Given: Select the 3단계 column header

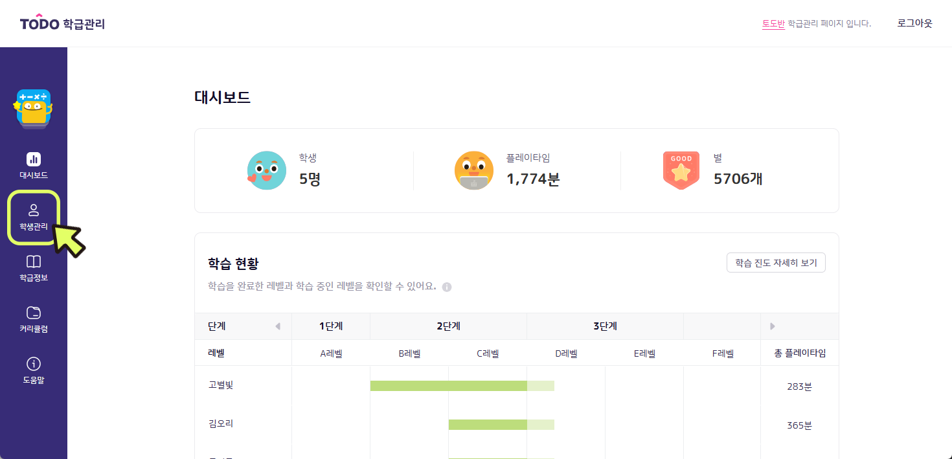Looking at the screenshot, I should pyautogui.click(x=605, y=326).
